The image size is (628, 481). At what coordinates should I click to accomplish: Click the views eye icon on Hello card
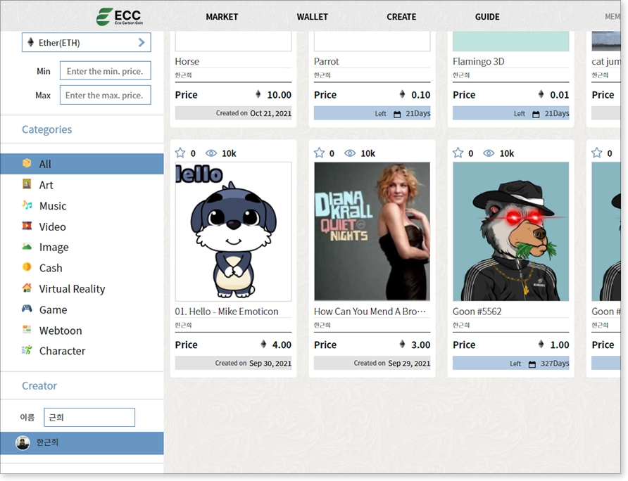click(x=211, y=153)
